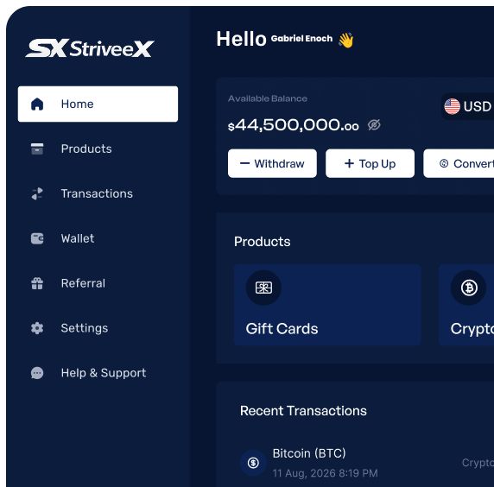Click the StriveeX logo
This screenshot has height=487, width=494.
click(x=90, y=48)
